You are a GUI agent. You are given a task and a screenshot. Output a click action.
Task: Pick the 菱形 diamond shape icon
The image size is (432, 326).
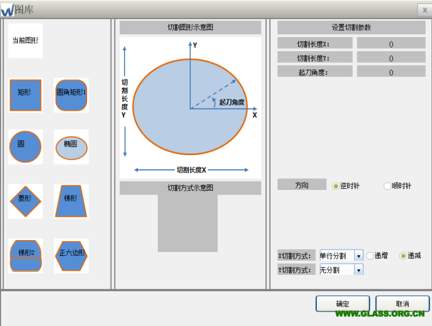tap(26, 201)
